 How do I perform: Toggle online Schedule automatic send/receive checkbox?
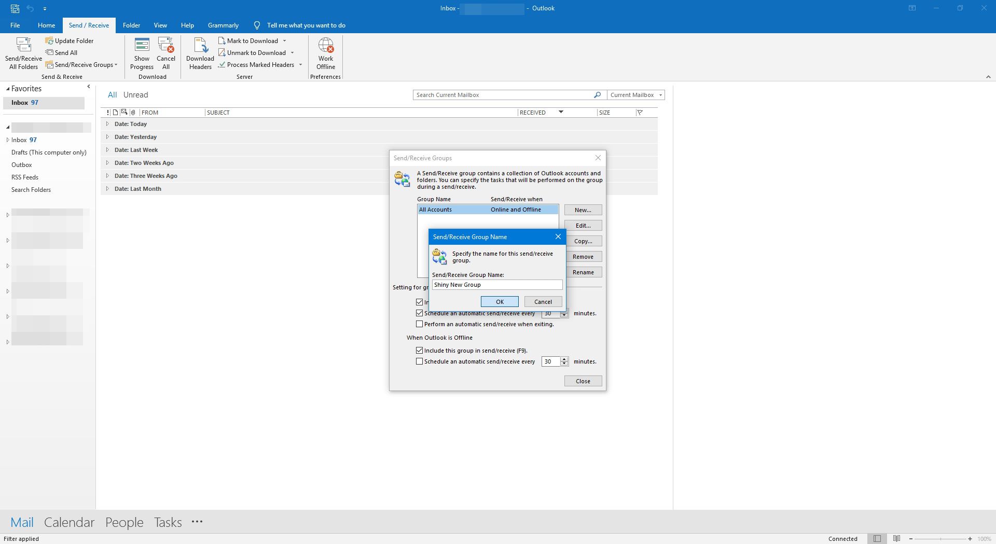coord(420,313)
